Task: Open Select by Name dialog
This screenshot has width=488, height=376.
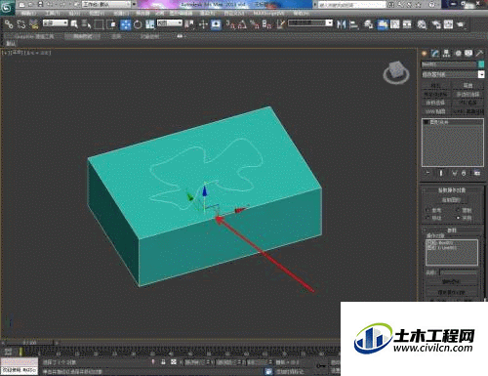Action: pyautogui.click(x=86, y=24)
